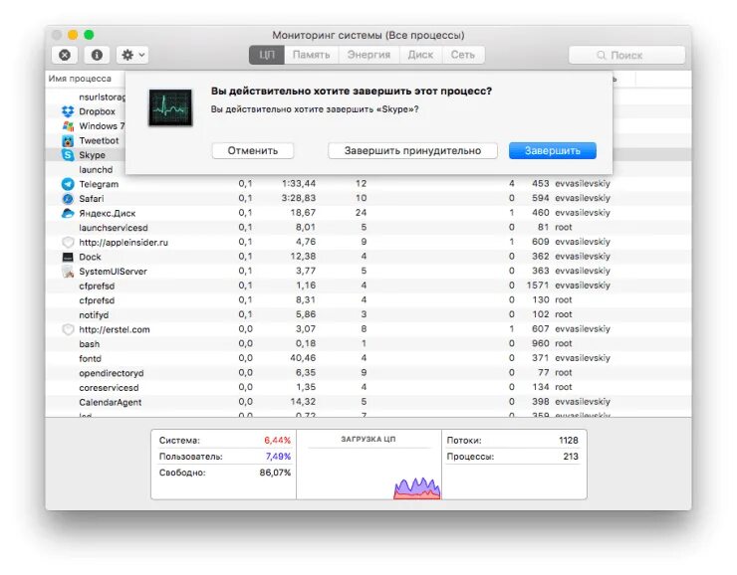Click the Свободно 86,07% value
737x575 pixels.
tap(275, 473)
